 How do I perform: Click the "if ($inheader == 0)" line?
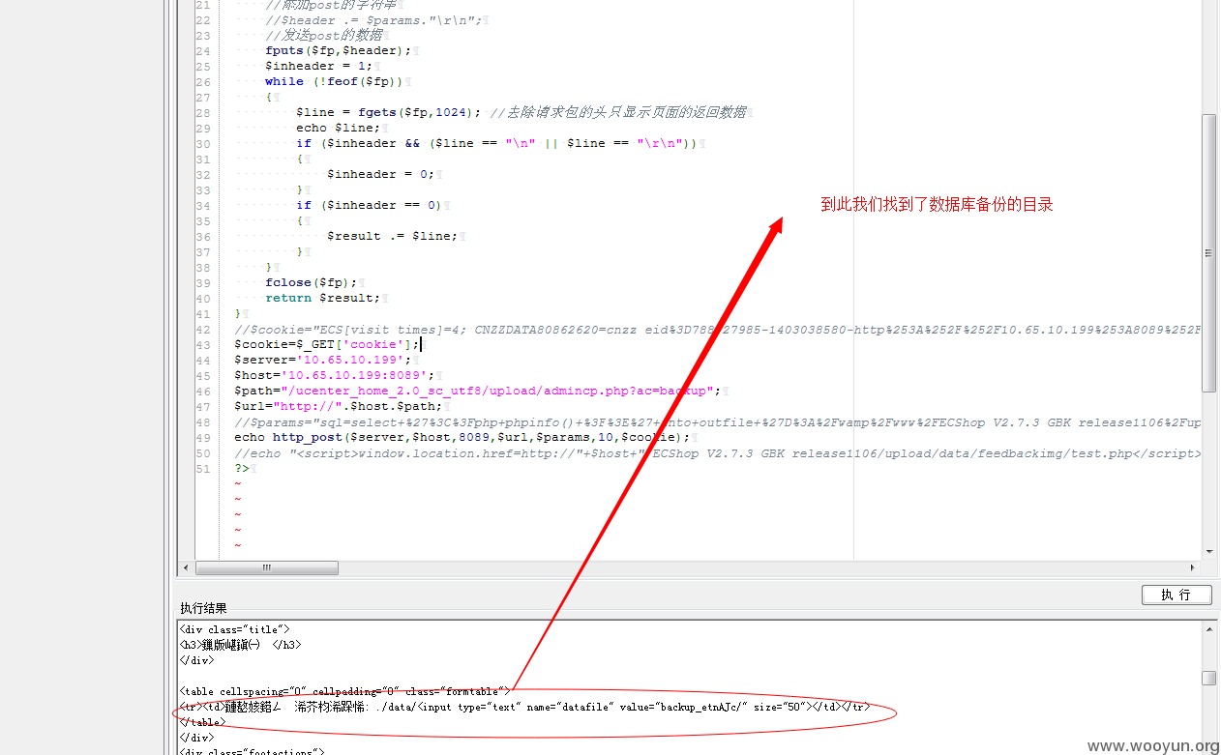point(369,205)
